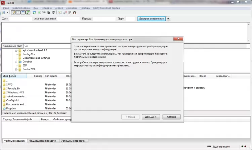Sort by Тип файла column header

54,76
